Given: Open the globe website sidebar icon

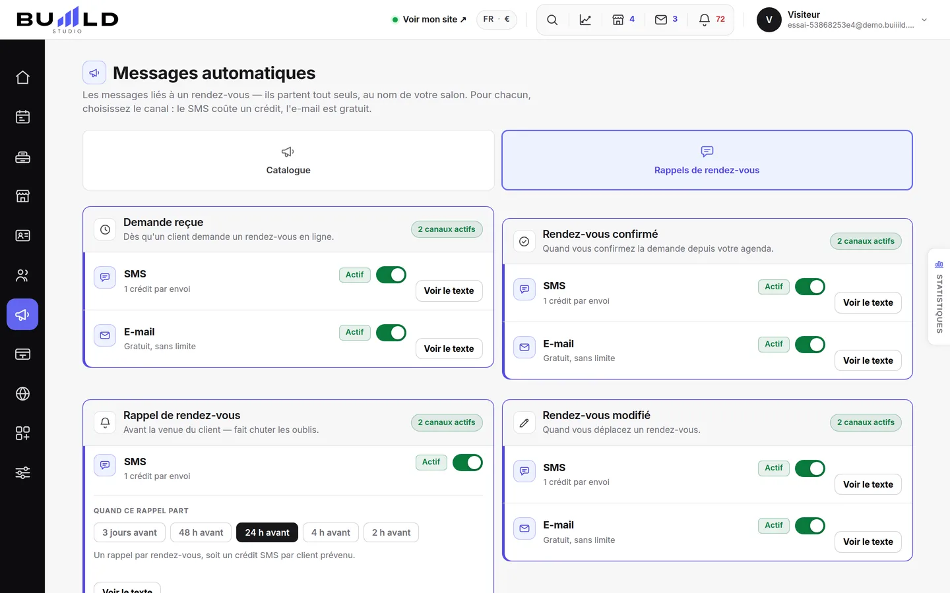Looking at the screenshot, I should pyautogui.click(x=22, y=394).
